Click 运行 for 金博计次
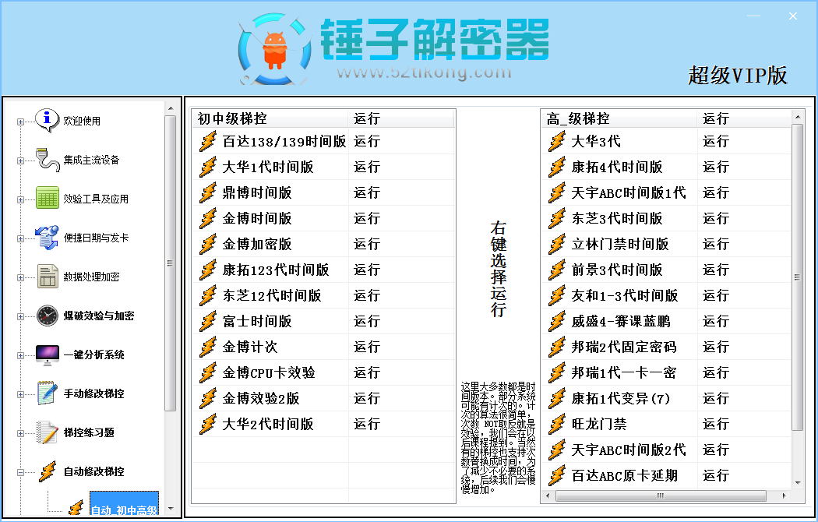818x522 pixels. click(x=367, y=347)
